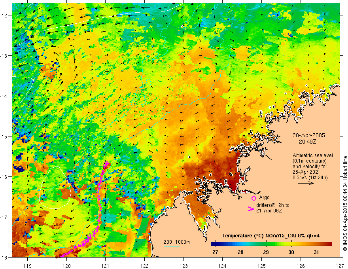Click the latitude axis label -13
Viewport: 348px width, 269px height.
click(x=4, y=56)
